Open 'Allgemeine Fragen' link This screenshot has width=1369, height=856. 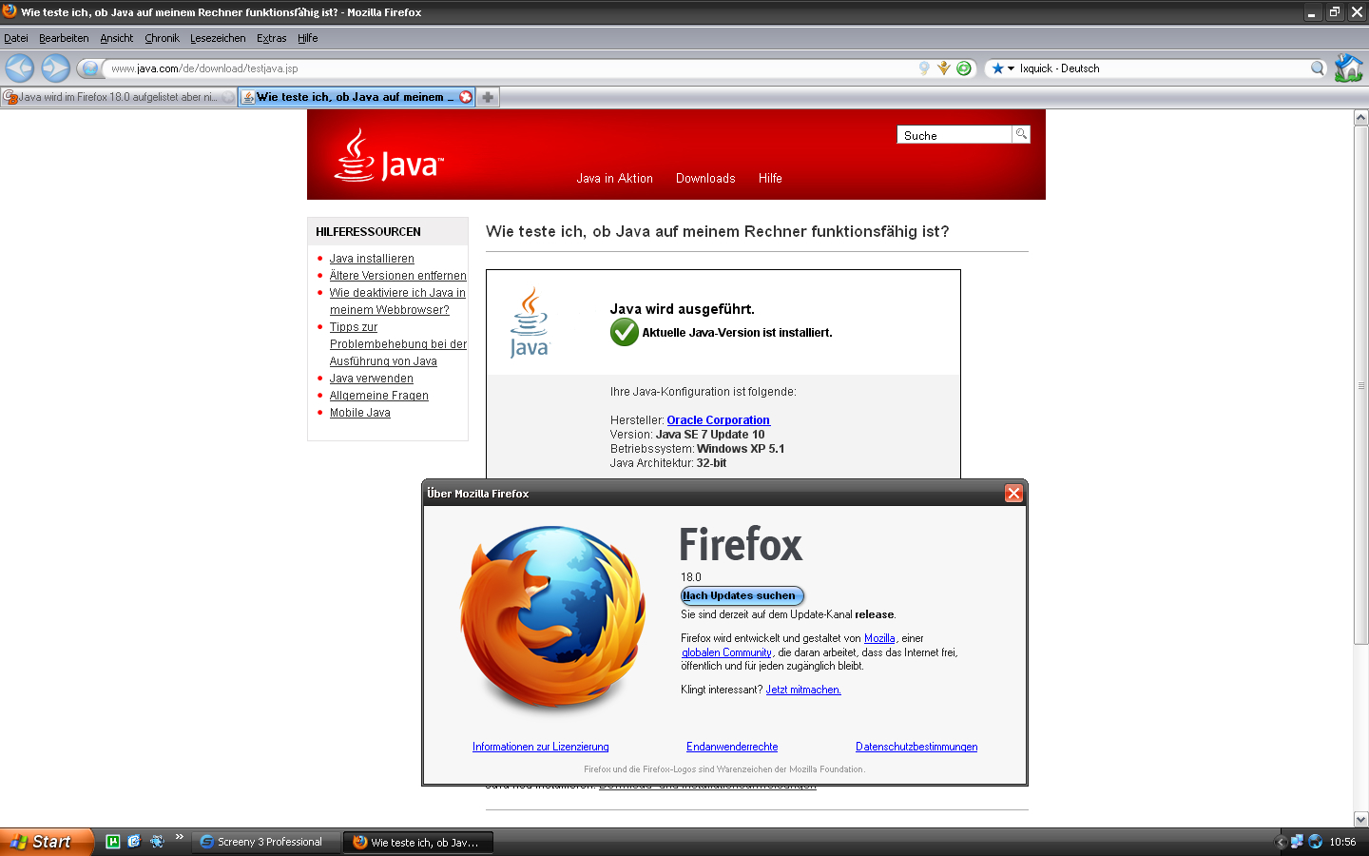click(x=378, y=396)
